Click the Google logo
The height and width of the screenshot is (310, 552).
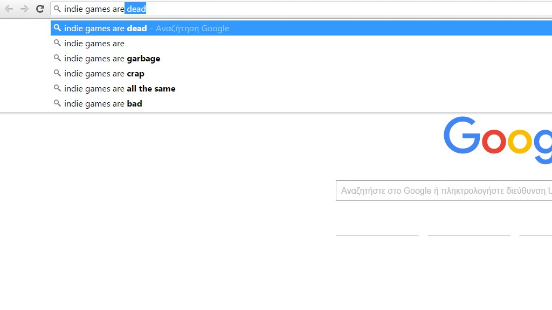point(498,140)
